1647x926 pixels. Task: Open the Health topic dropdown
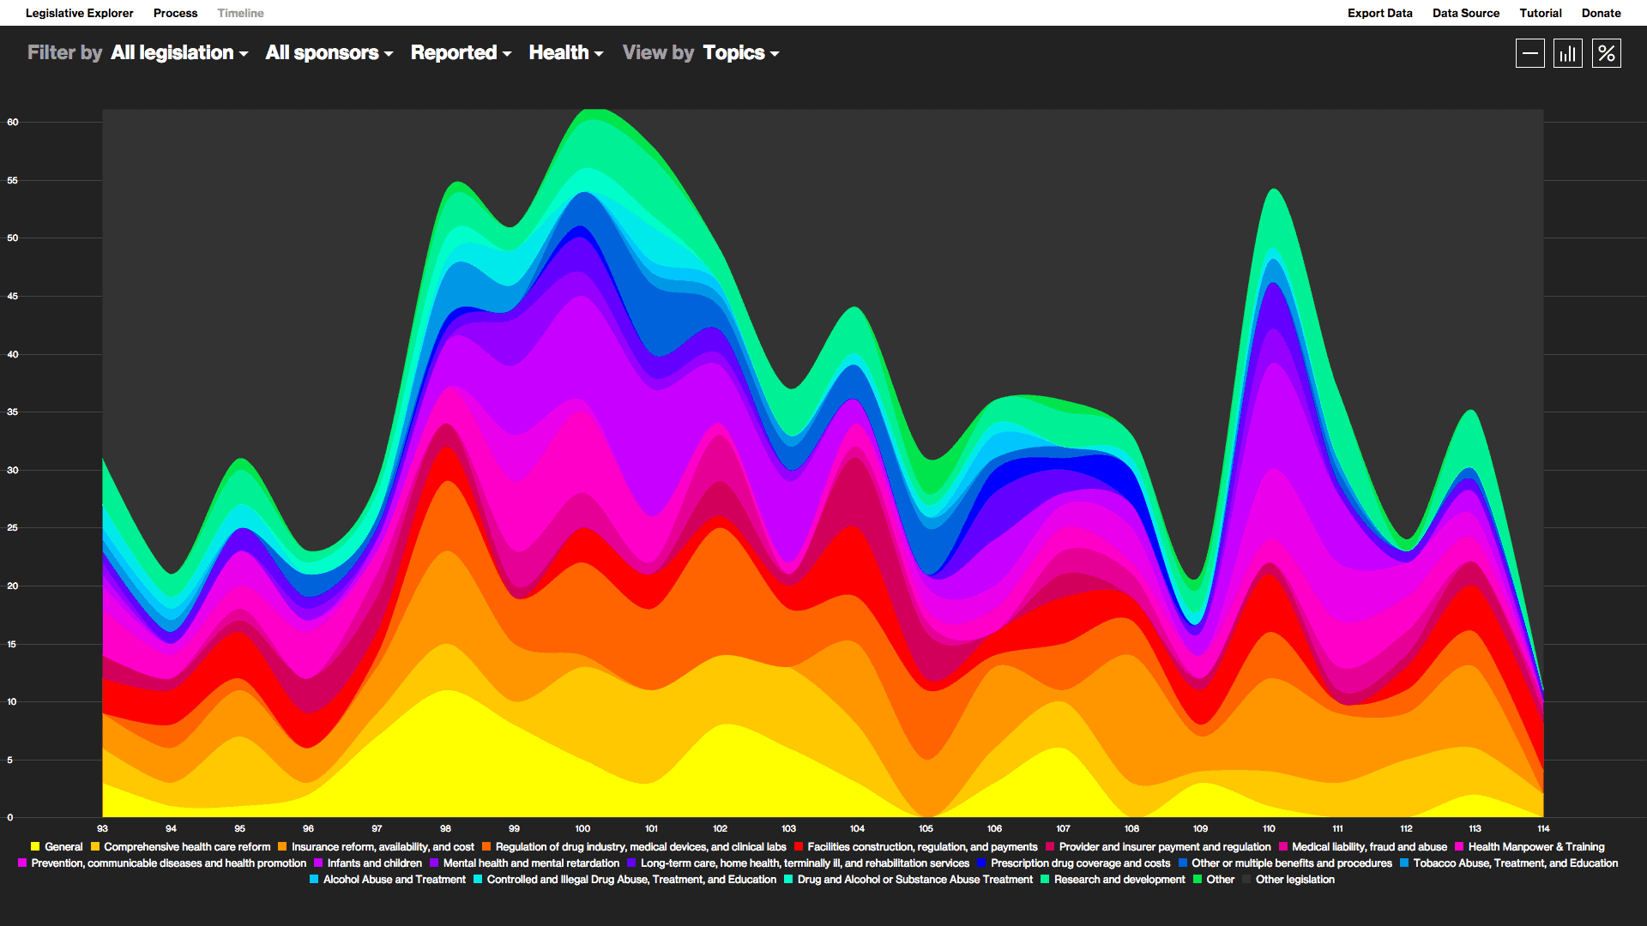[x=565, y=53]
